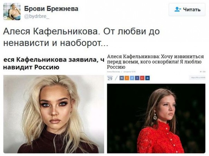Open the blonde woman photo

tap(54, 114)
